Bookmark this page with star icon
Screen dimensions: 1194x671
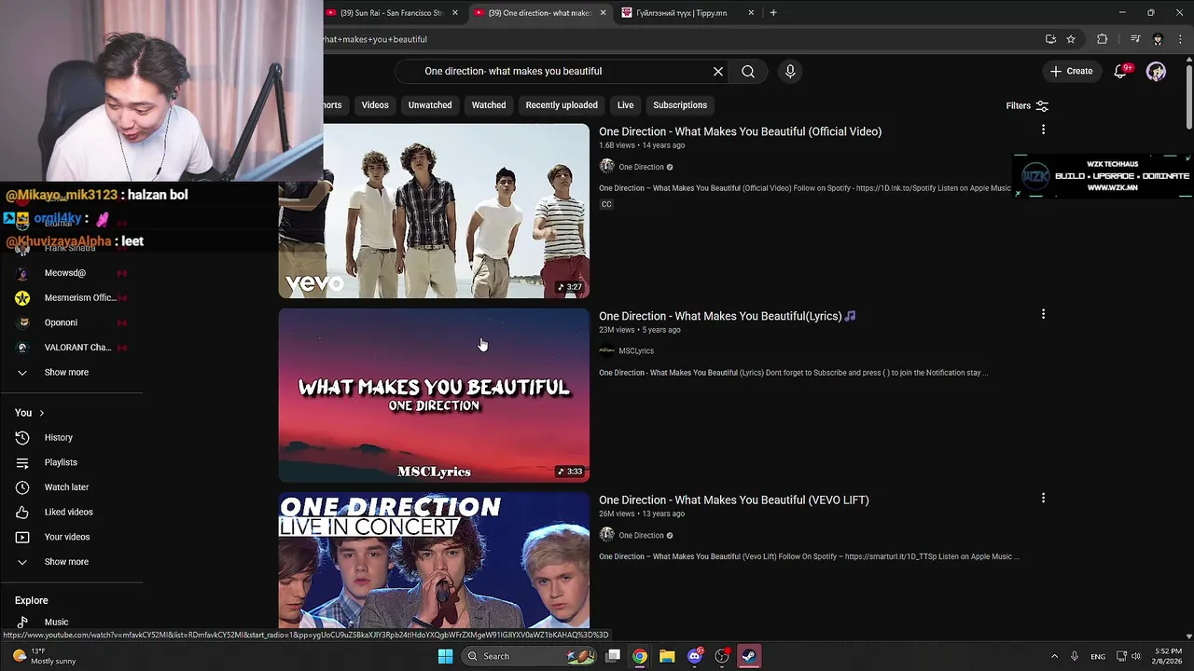tap(1071, 39)
